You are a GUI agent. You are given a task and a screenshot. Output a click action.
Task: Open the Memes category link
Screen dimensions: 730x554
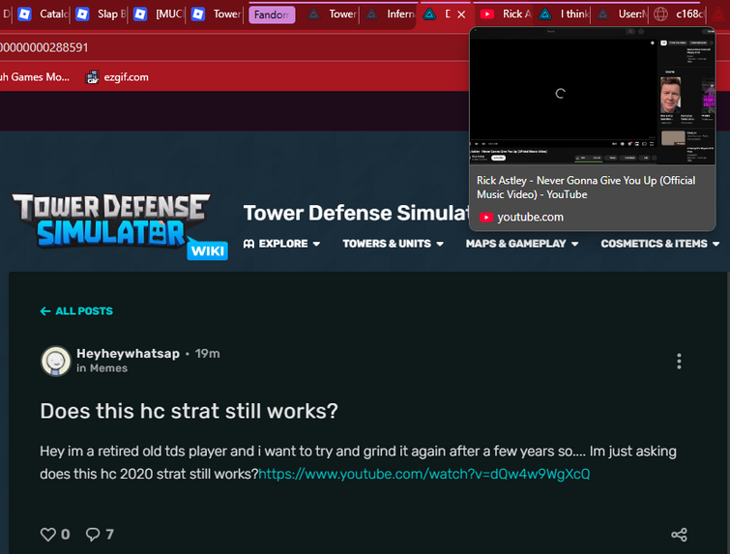click(108, 368)
